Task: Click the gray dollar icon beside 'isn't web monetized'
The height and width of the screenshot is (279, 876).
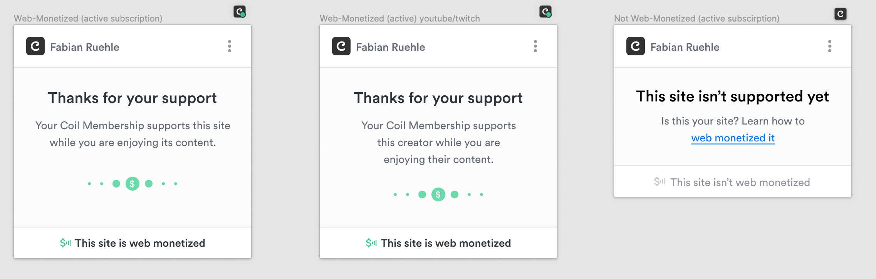Action: click(x=660, y=182)
